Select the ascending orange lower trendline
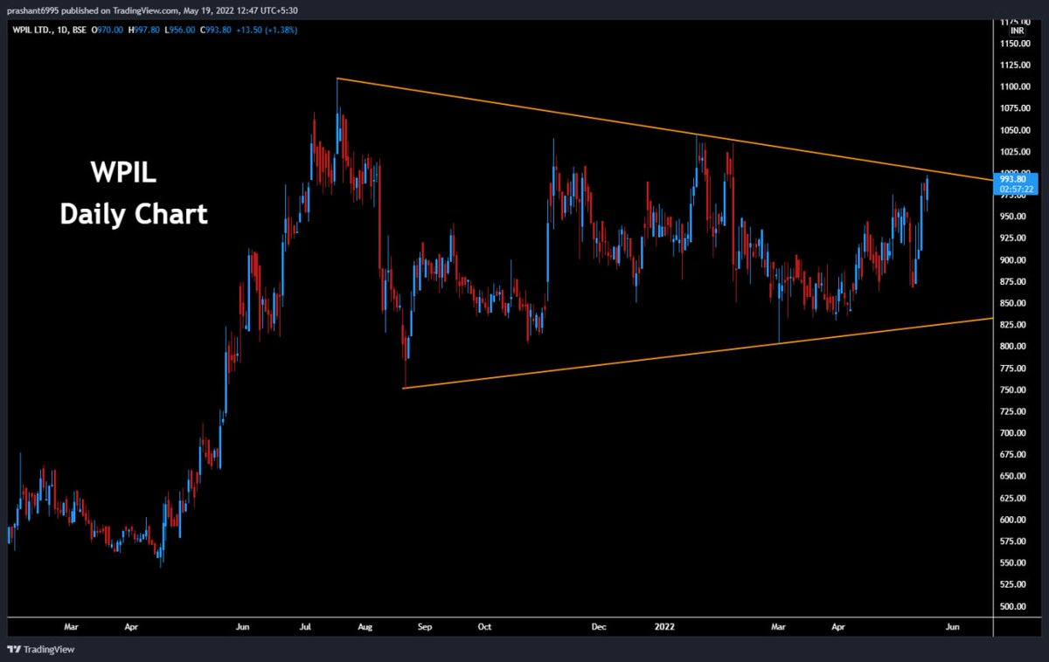The width and height of the screenshot is (1049, 662). (699, 352)
